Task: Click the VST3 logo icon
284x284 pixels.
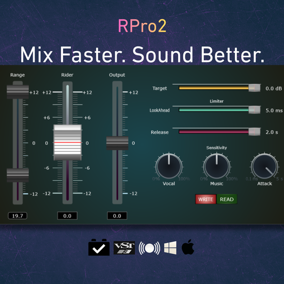Action: [x=124, y=248]
